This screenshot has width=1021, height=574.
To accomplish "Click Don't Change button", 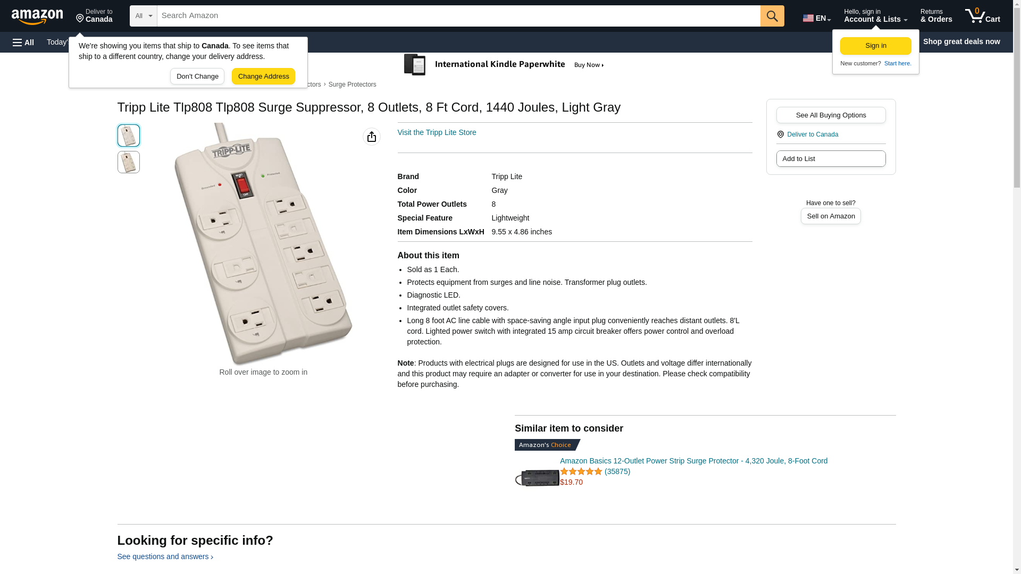I will tap(197, 76).
